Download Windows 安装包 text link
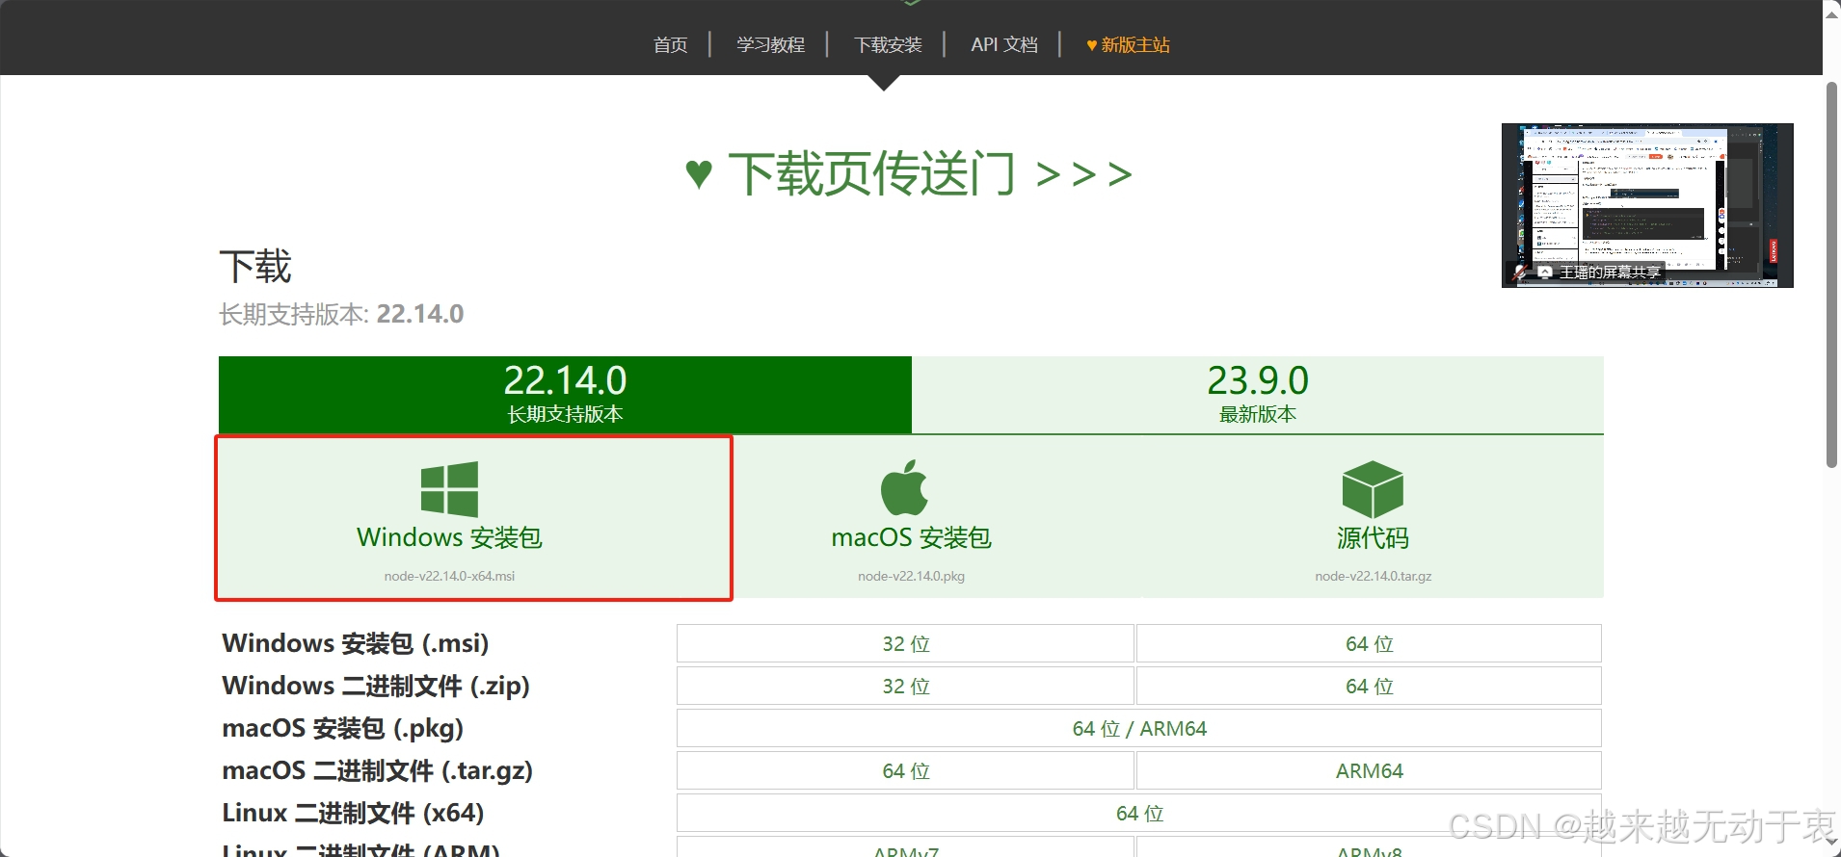Screen dimensions: 1841x857 [449, 537]
